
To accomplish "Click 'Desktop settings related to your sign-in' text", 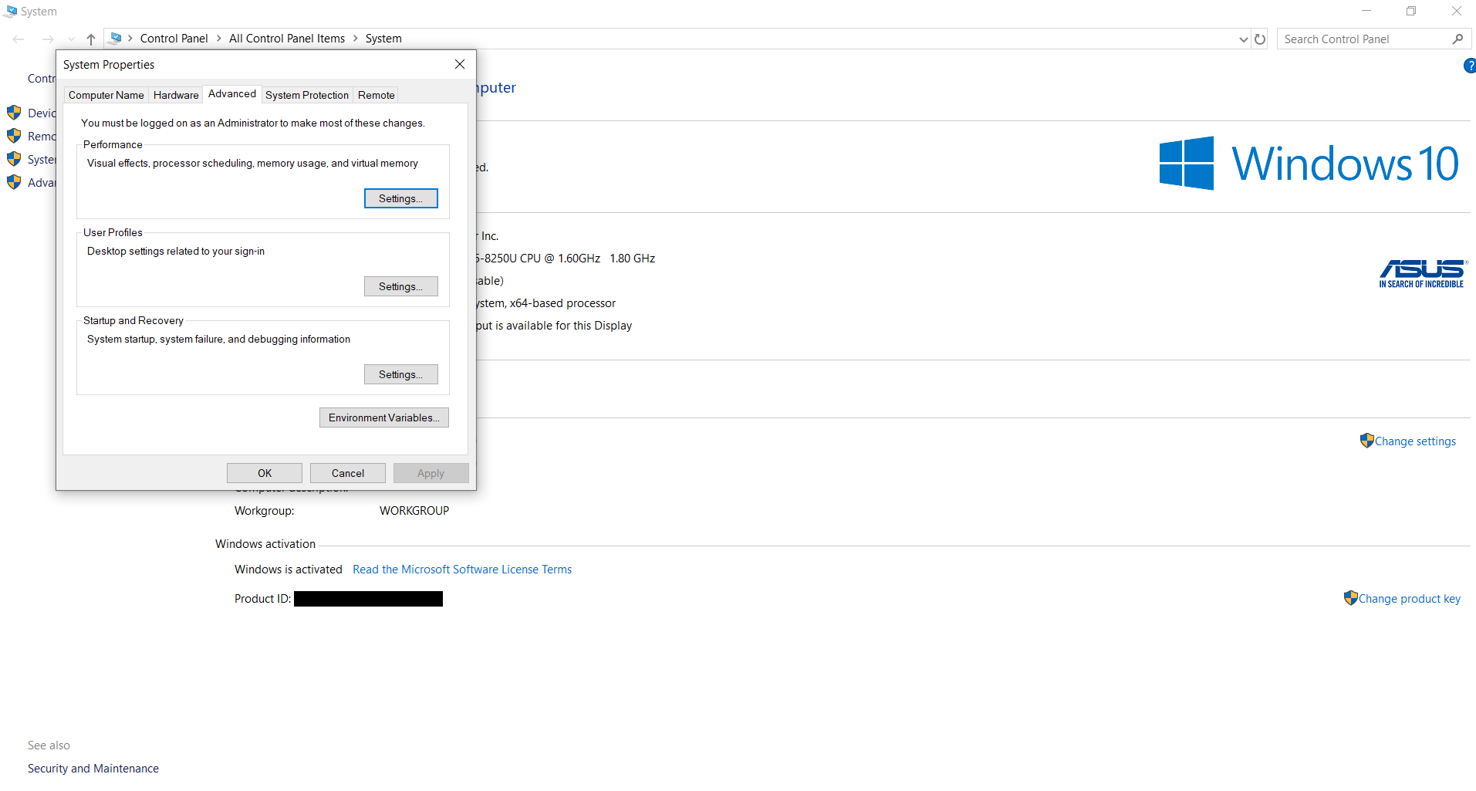I will [176, 251].
